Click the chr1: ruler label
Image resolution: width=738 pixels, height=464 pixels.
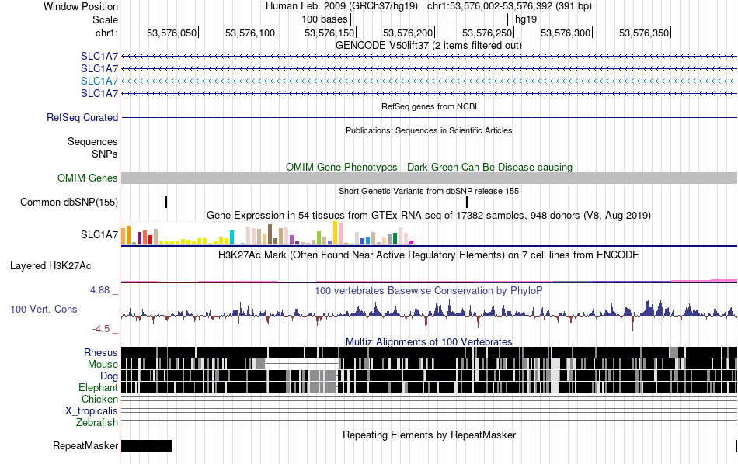[x=106, y=33]
